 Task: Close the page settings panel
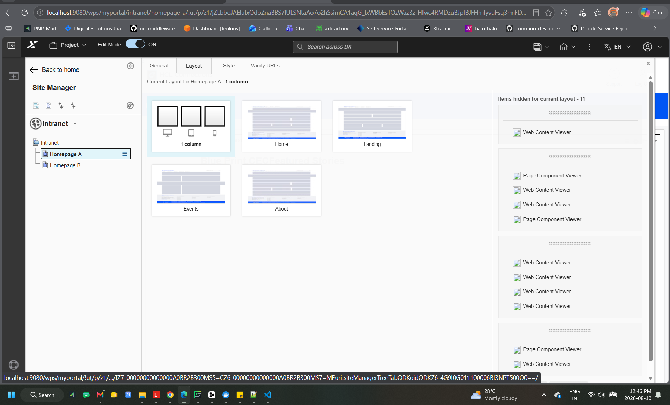[x=648, y=64]
